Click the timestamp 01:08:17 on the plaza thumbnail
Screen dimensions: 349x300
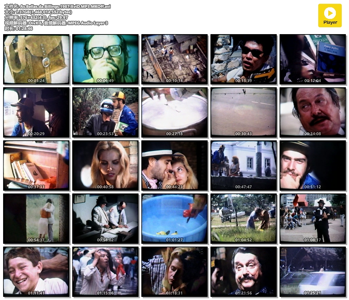313,240
